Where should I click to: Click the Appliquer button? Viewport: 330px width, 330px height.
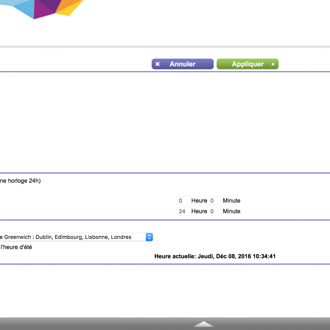[247, 64]
